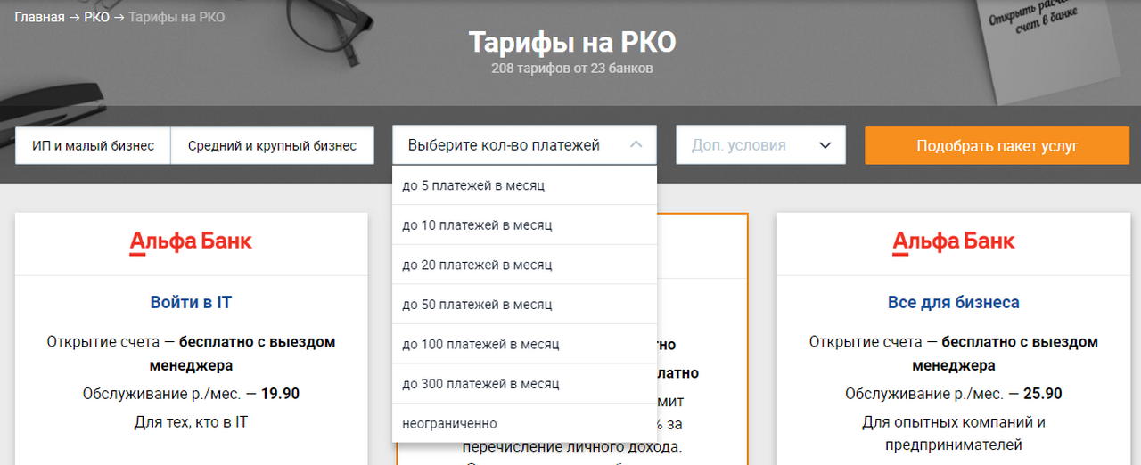Viewport: 1141px width, 465px height.
Task: Collapse the Выберите кол-во платежей dropdown
Action: point(505,145)
